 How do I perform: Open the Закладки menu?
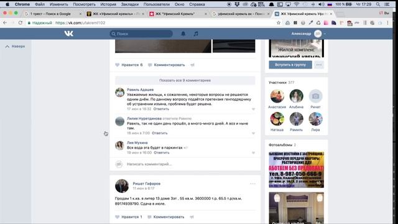tap(130, 4)
